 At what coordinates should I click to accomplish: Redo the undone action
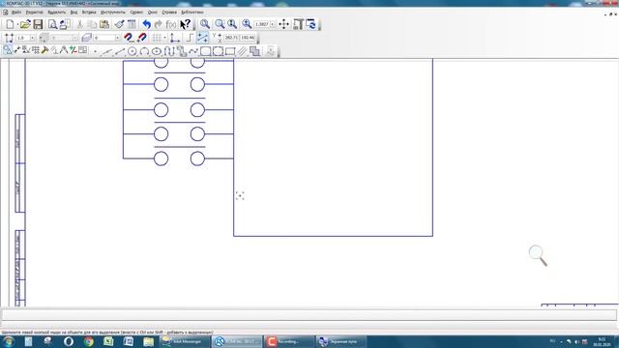tap(159, 24)
